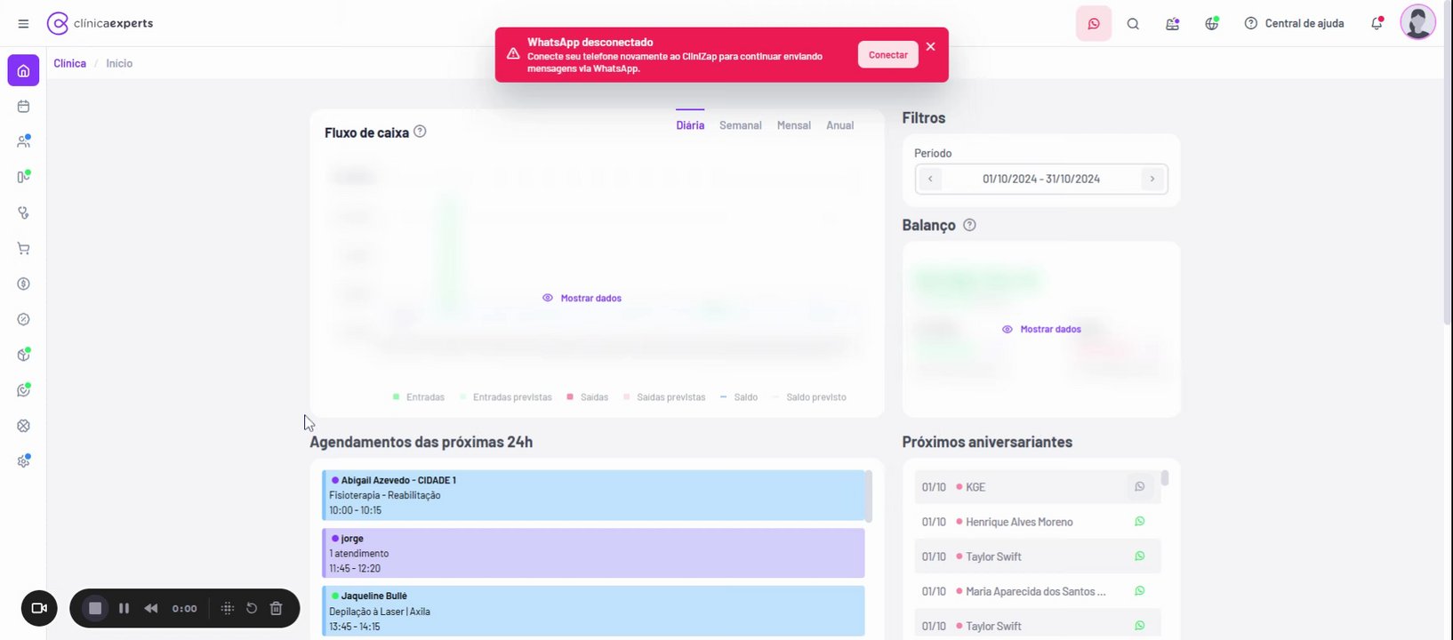Viewport: 1453px width, 640px height.
Task: Show the hidden Balanço data
Action: pos(1041,329)
